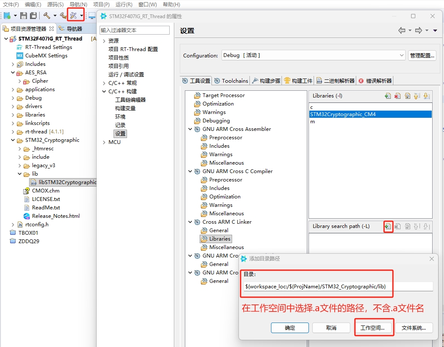This screenshot has height=347, width=444.
Task: Move library entry up in Libraries (-l)
Action: pos(417,96)
